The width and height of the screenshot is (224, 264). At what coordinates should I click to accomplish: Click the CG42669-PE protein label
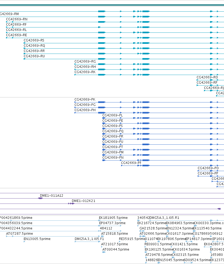pos(113,121)
